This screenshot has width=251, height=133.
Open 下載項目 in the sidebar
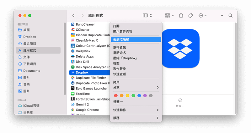[38, 64]
